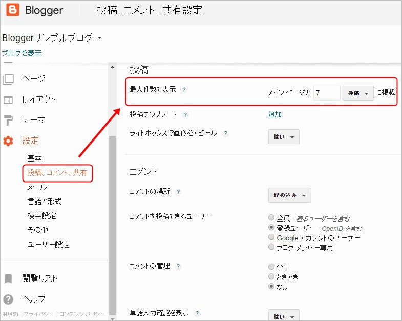This screenshot has width=402, height=321.
Task: Open the ページ sidebar icon
Action: coord(8,79)
